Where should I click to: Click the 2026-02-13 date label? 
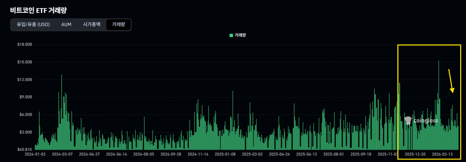pyautogui.click(x=443, y=154)
